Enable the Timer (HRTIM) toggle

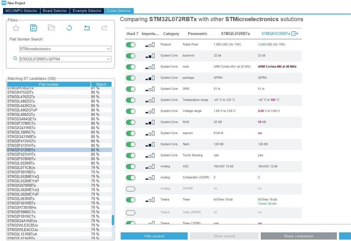(131, 213)
